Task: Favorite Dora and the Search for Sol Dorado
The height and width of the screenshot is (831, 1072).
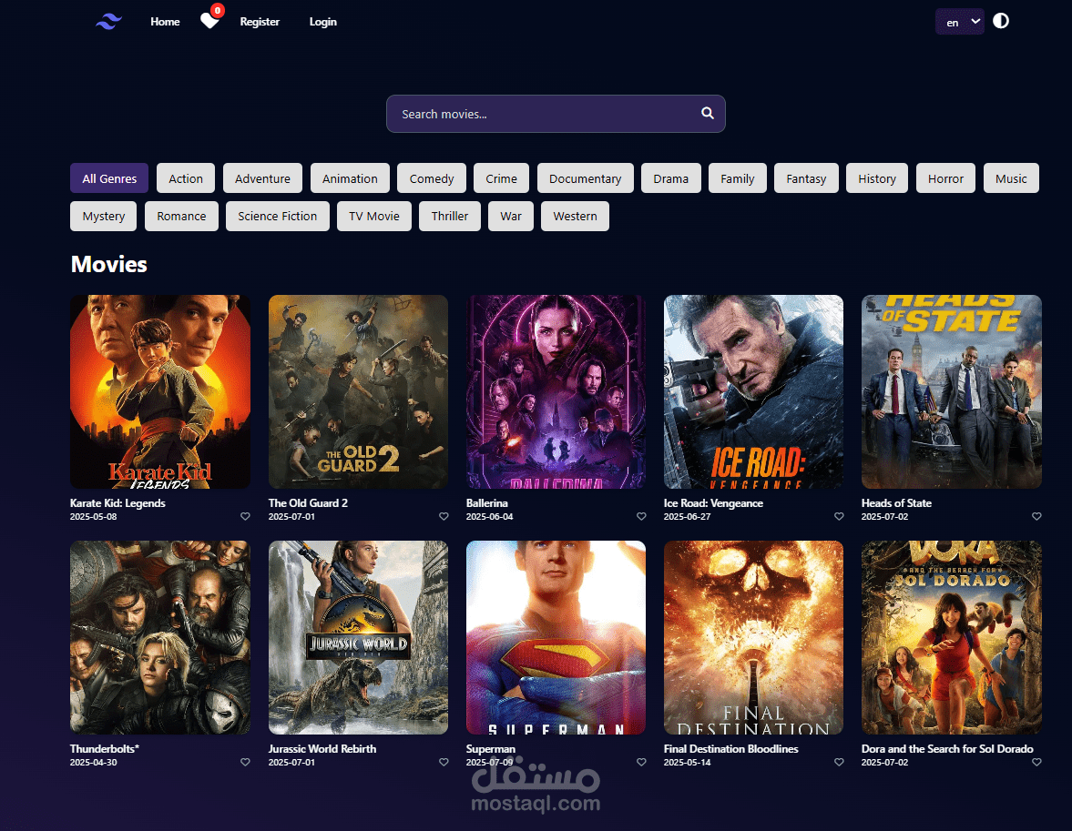Action: point(1036,762)
